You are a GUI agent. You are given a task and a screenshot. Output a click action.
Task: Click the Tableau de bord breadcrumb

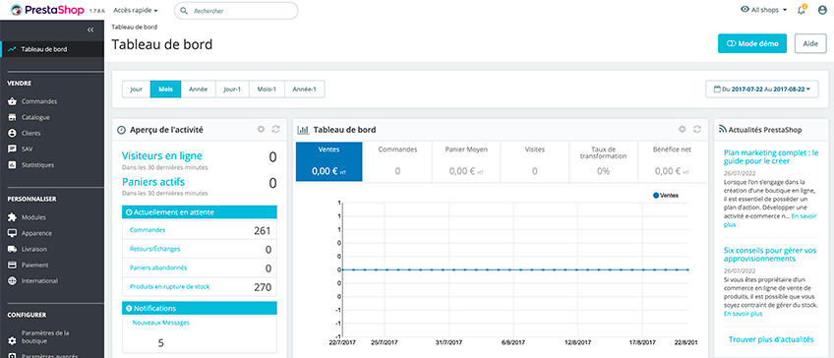click(x=134, y=27)
